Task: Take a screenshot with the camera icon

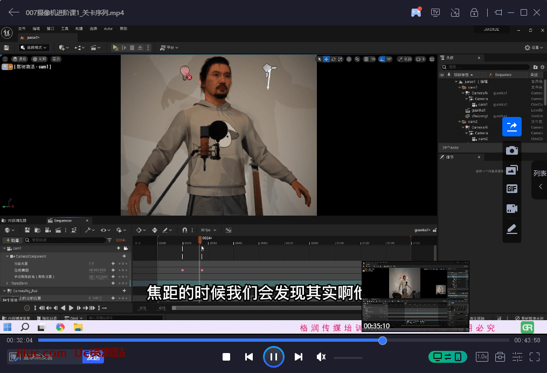Action: [511, 150]
